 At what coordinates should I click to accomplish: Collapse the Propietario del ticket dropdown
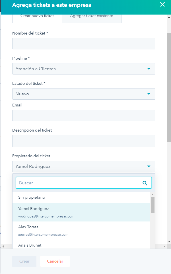(149, 166)
